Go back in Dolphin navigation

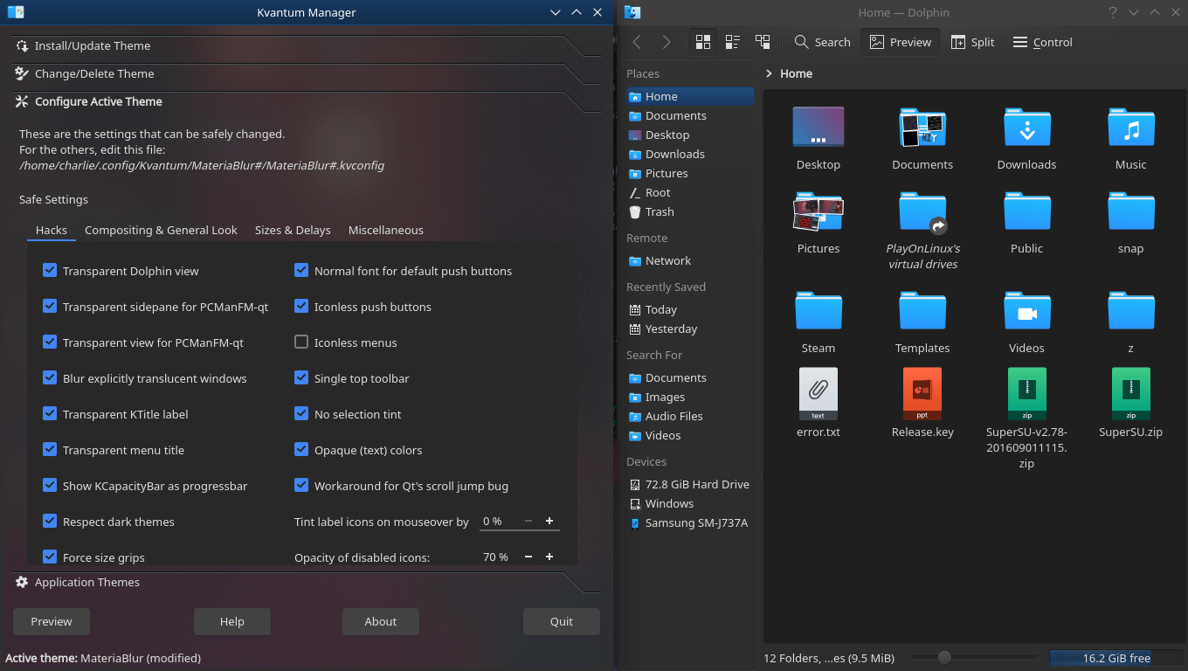pyautogui.click(x=637, y=42)
